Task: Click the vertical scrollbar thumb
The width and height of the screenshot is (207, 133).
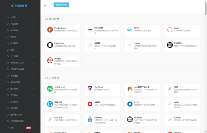Action: 206,9
